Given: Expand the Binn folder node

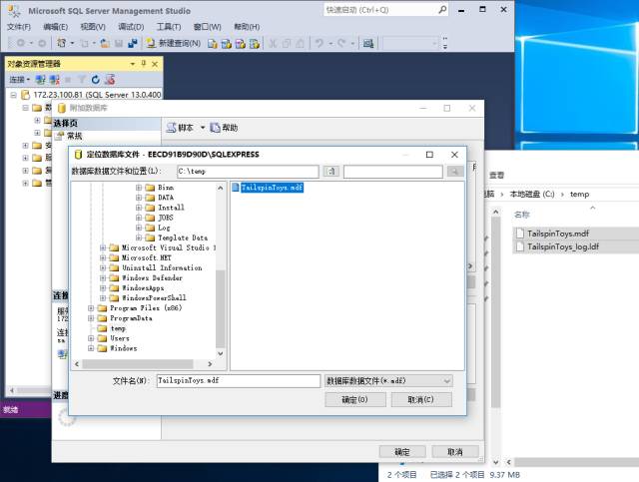Looking at the screenshot, I should click(139, 188).
